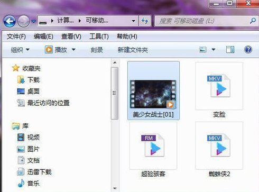
Task: Select the 计算... breadcrumb segment
Action: point(66,21)
